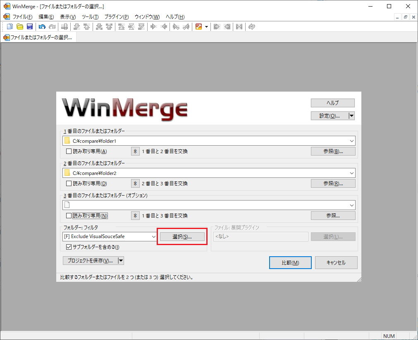Click the 設定(O)... button
418x340 pixels.
(330, 116)
